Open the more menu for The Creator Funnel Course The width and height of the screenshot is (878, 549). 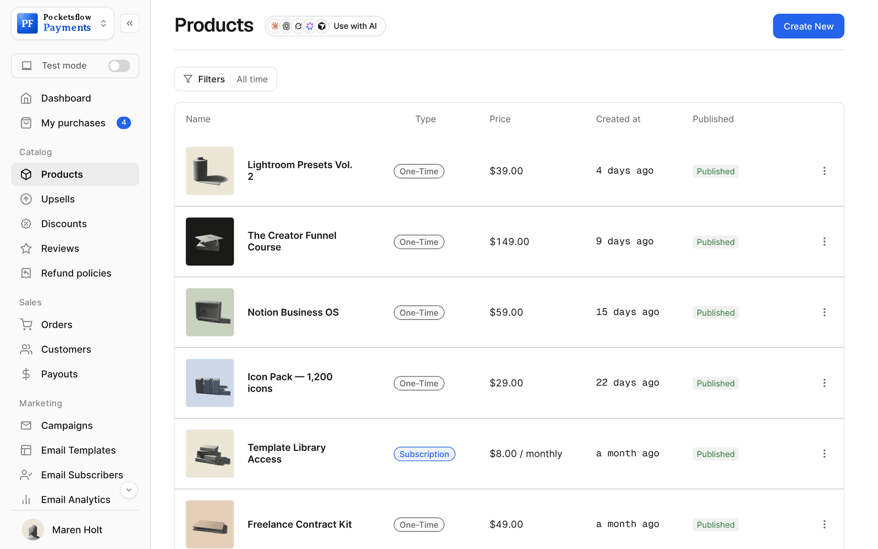coord(824,241)
